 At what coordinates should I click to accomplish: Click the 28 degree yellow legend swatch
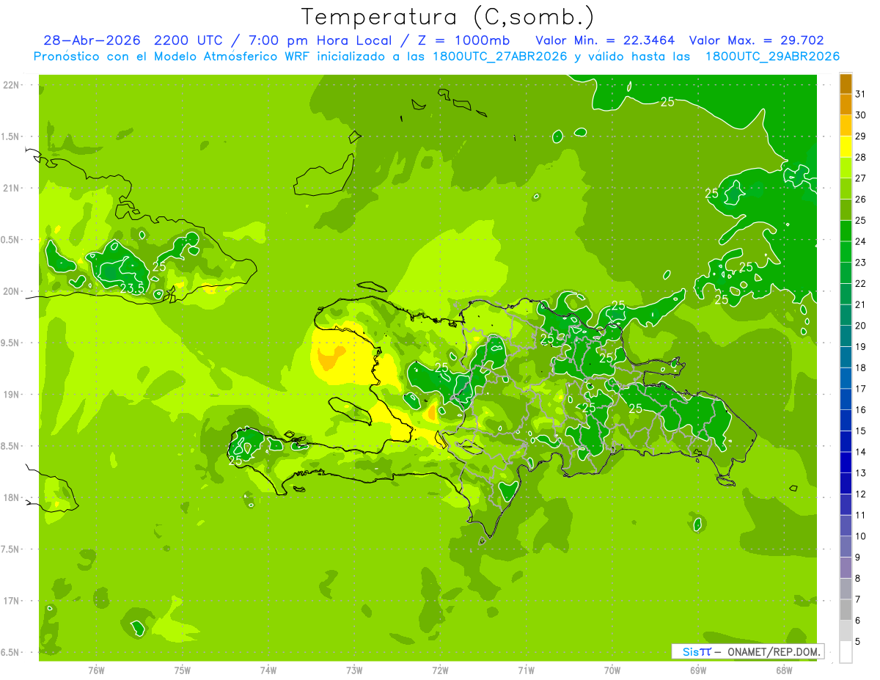(846, 147)
